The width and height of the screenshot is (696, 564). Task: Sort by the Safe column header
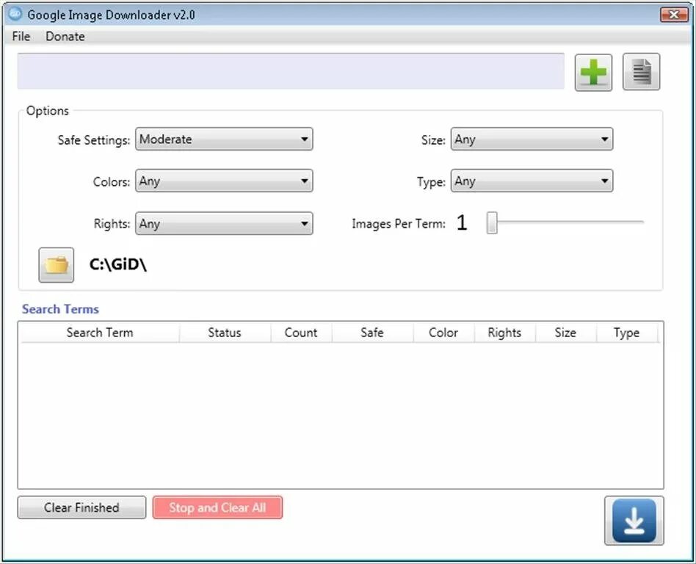tap(372, 333)
